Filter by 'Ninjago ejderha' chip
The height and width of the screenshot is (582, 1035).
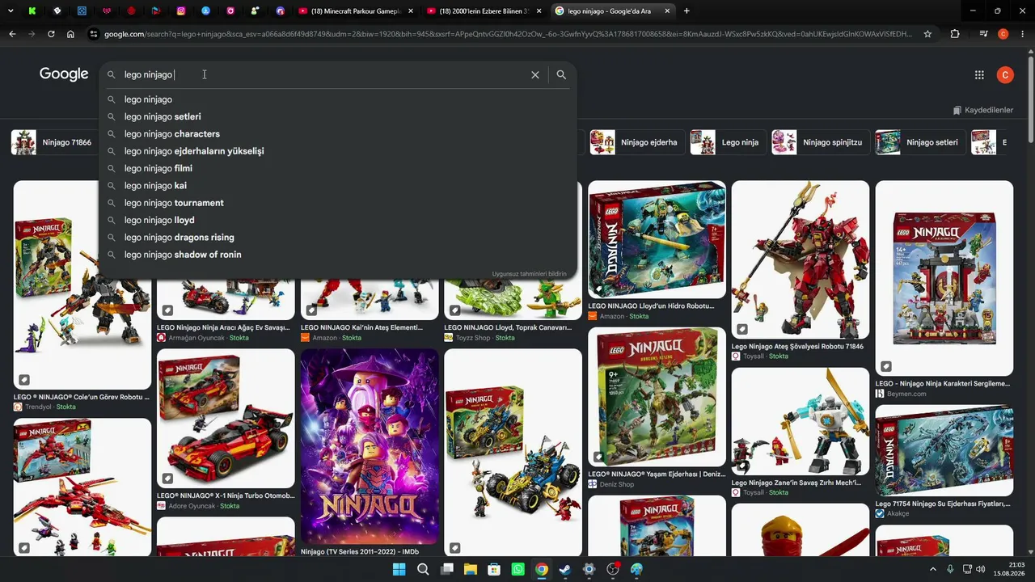[x=636, y=142]
